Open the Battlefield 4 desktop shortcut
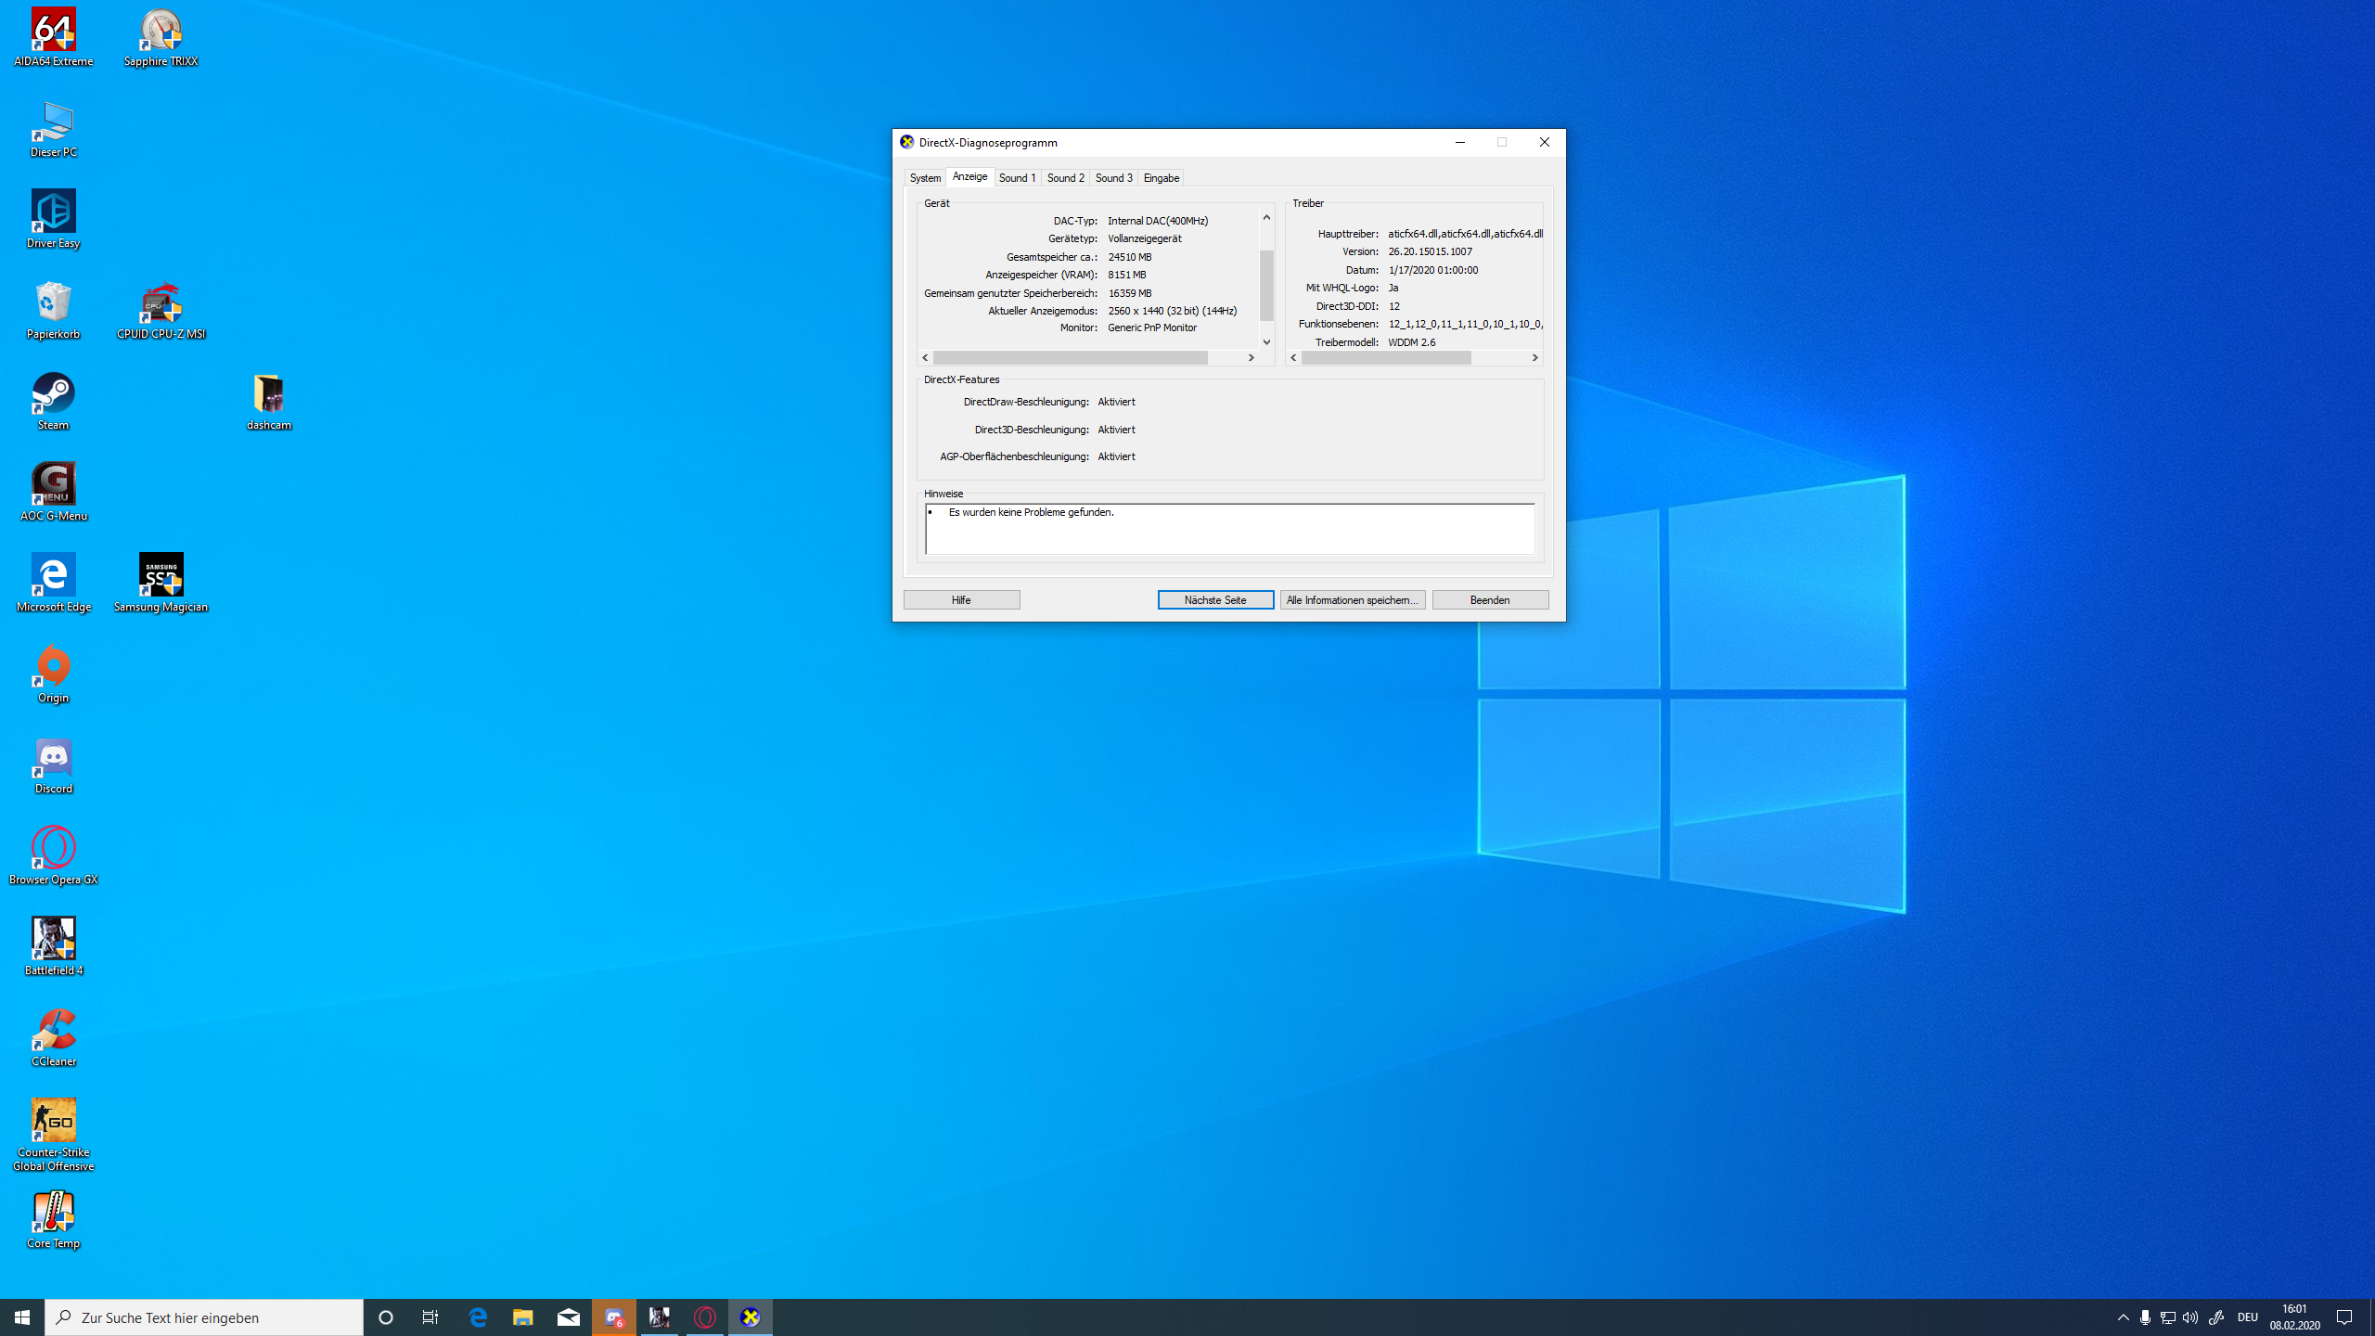Viewport: 2375px width, 1336px height. [x=53, y=940]
